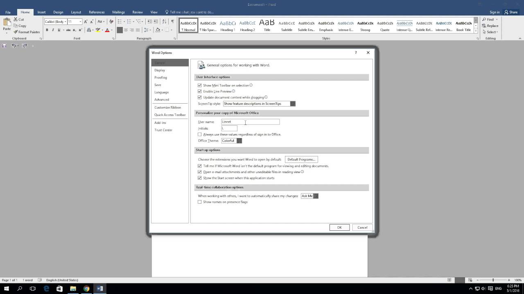Open the Ask Me sharing dropdown

316,196
